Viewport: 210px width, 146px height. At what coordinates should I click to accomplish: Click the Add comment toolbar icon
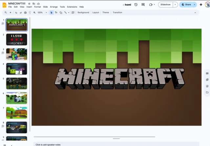73,12
